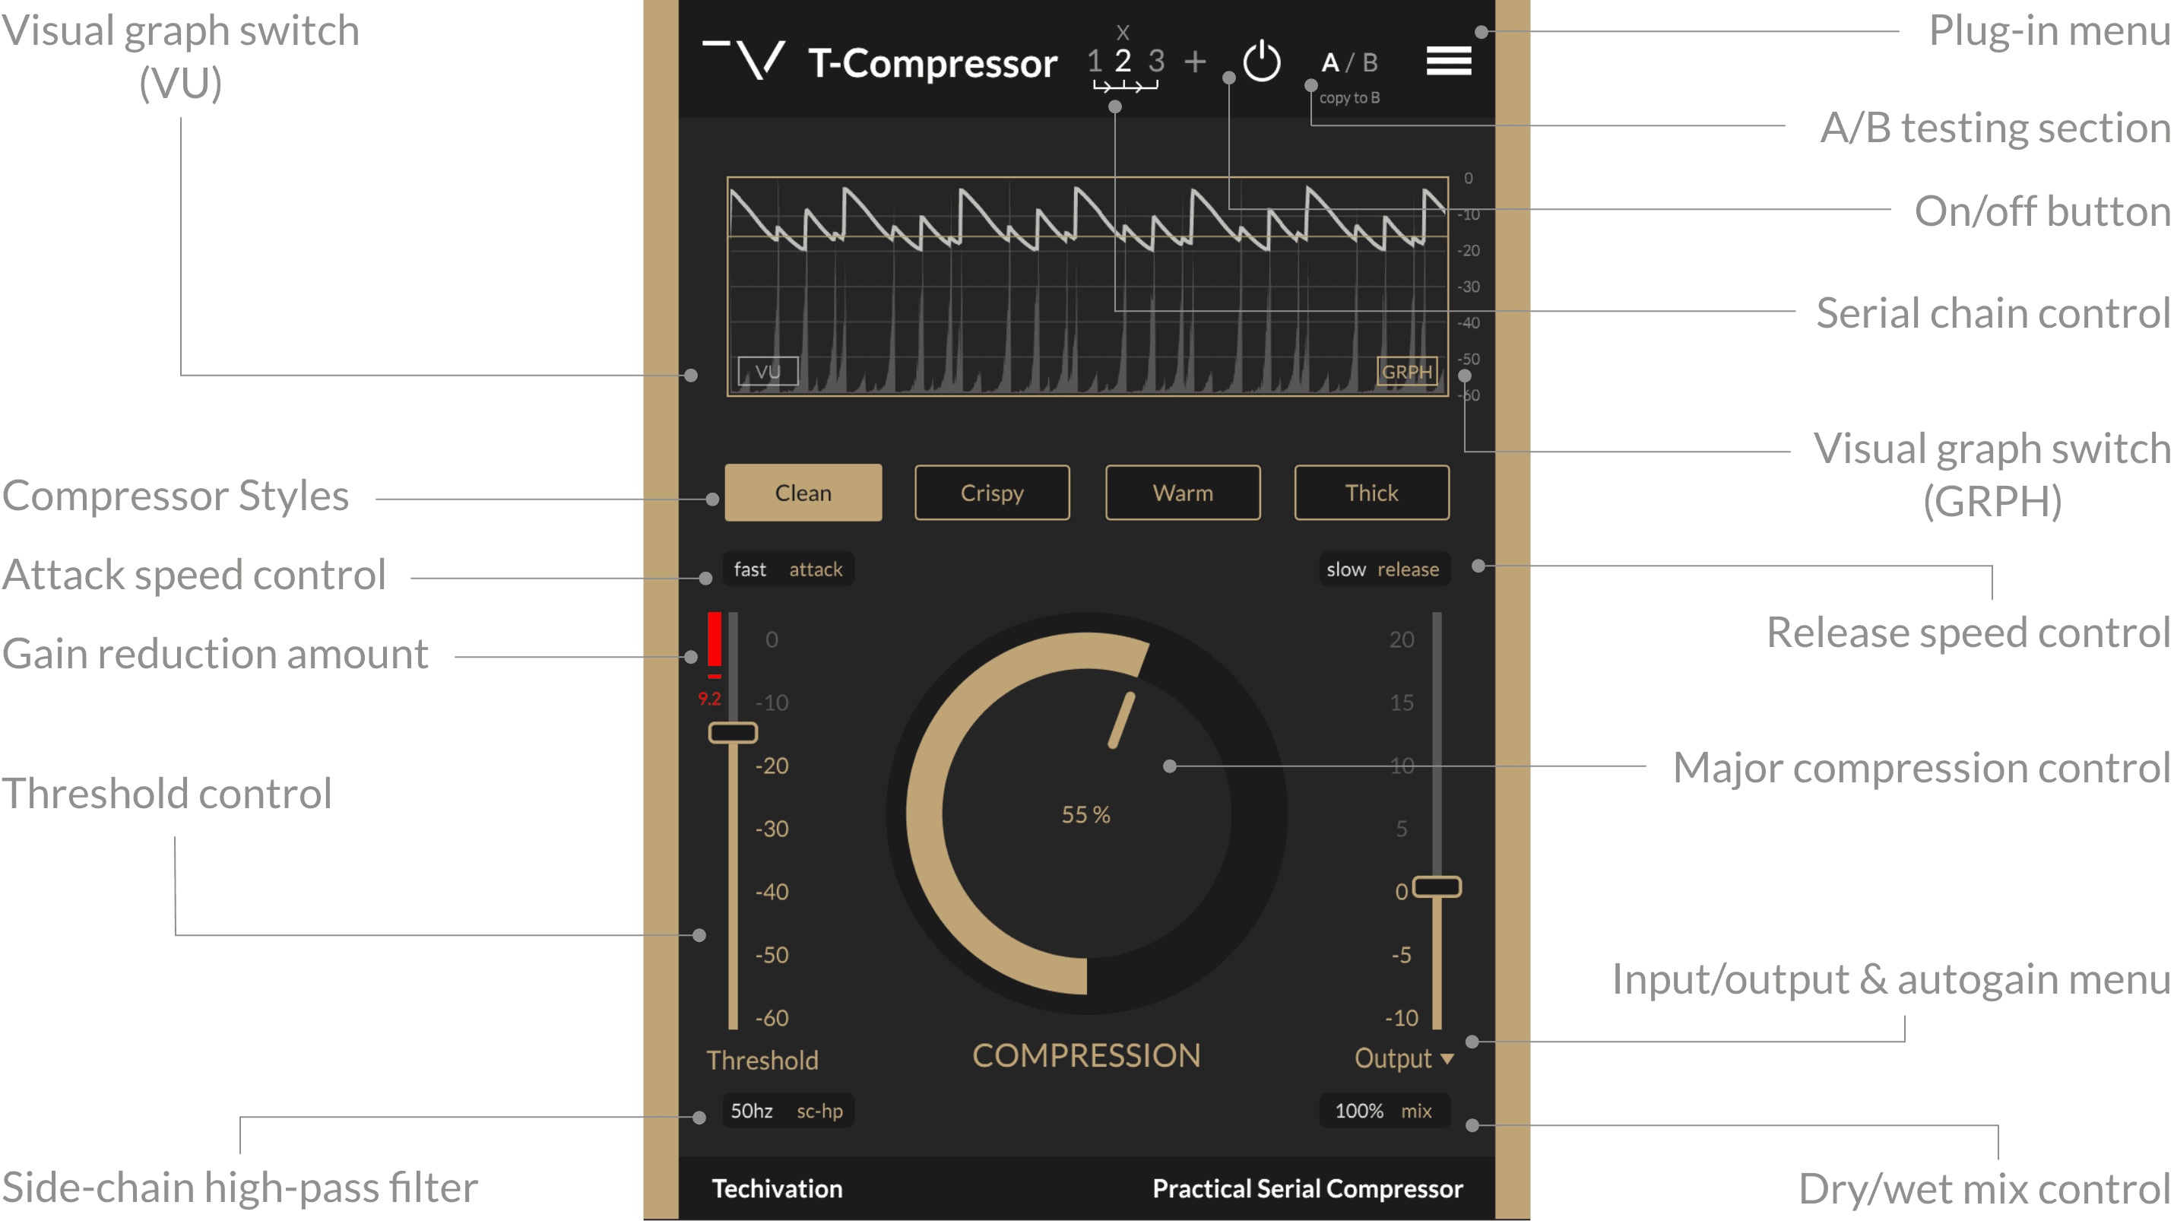Click the Threshold label
2174x1221 pixels.
click(x=762, y=1061)
